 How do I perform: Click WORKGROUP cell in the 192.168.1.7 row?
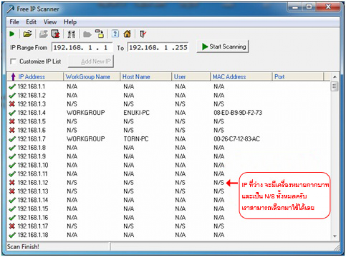[x=86, y=139]
